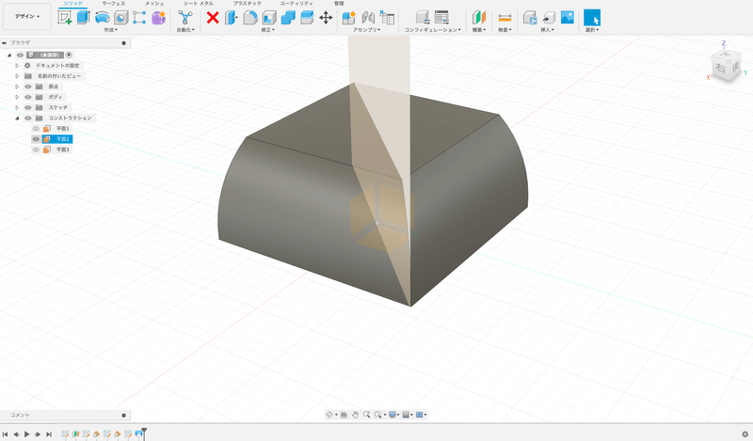Screen dimensions: 753x441
Task: Click the purple Create Form icon
Action: coord(158,18)
